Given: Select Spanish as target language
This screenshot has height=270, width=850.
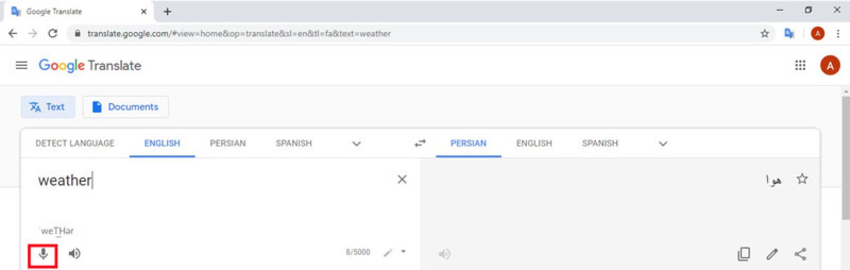Looking at the screenshot, I should [600, 143].
